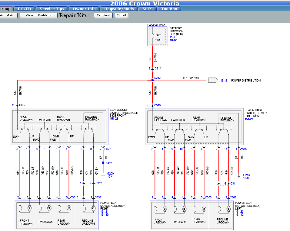Open the C519 connector link at pin 11
Image resolution: width=290 pixels, height=231 pixels.
[x=157, y=105]
